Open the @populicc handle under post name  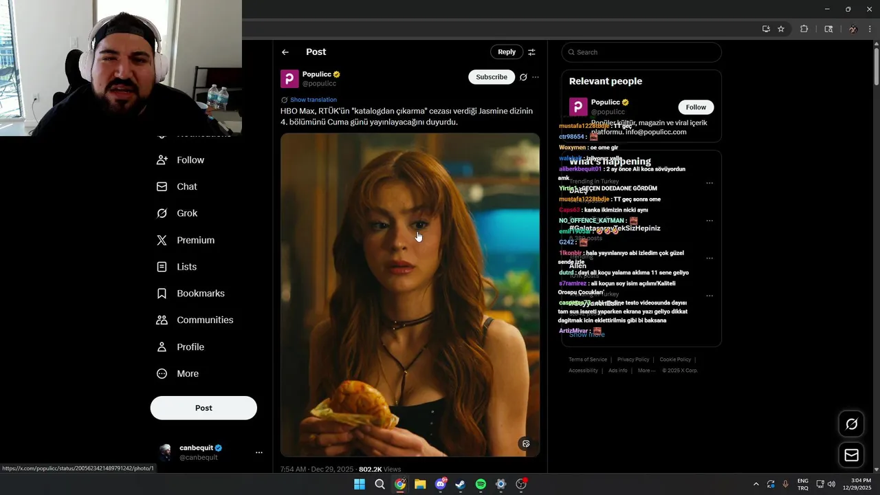click(x=320, y=84)
